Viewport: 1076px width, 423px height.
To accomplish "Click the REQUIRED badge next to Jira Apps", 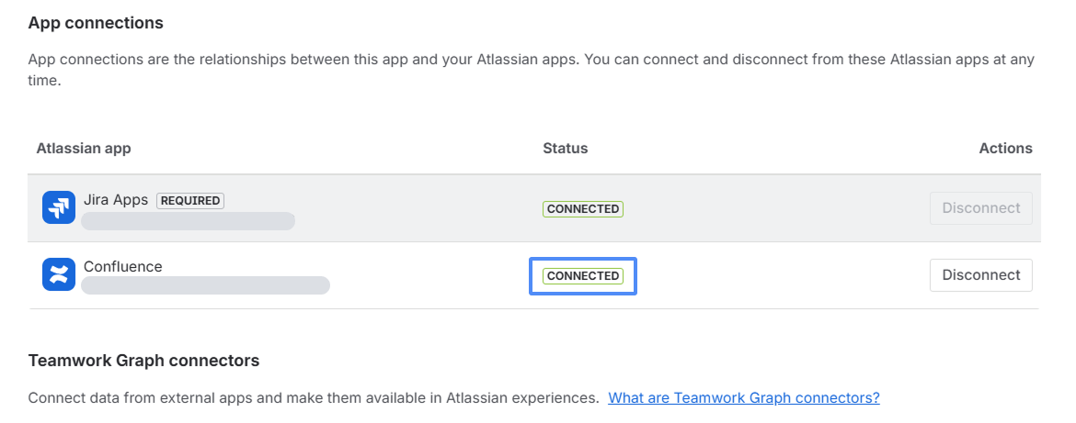I will 190,200.
